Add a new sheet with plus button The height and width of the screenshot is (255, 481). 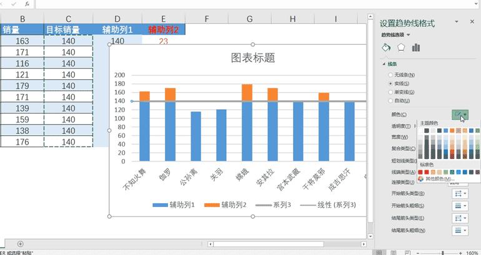click(20, 244)
